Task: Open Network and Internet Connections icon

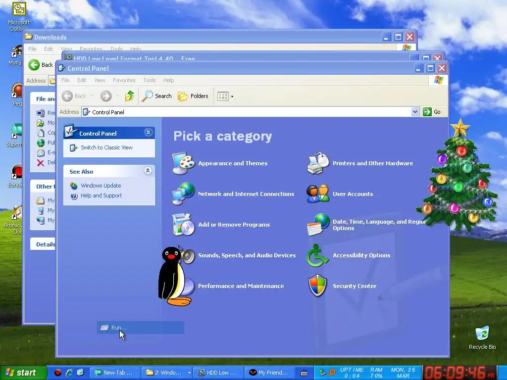Action: click(x=183, y=194)
